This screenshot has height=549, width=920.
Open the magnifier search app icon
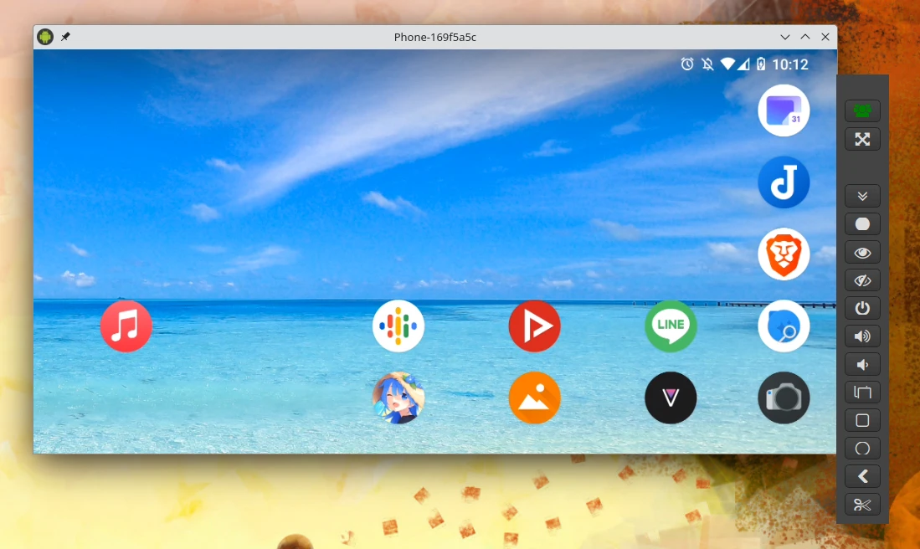point(784,326)
